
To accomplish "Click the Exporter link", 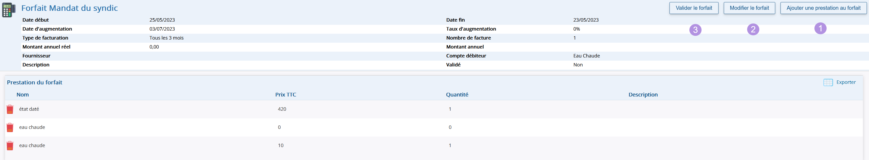I will point(846,82).
